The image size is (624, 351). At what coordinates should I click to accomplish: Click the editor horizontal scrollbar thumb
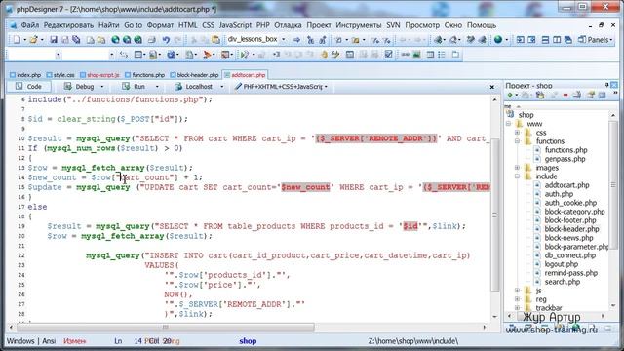165,328
